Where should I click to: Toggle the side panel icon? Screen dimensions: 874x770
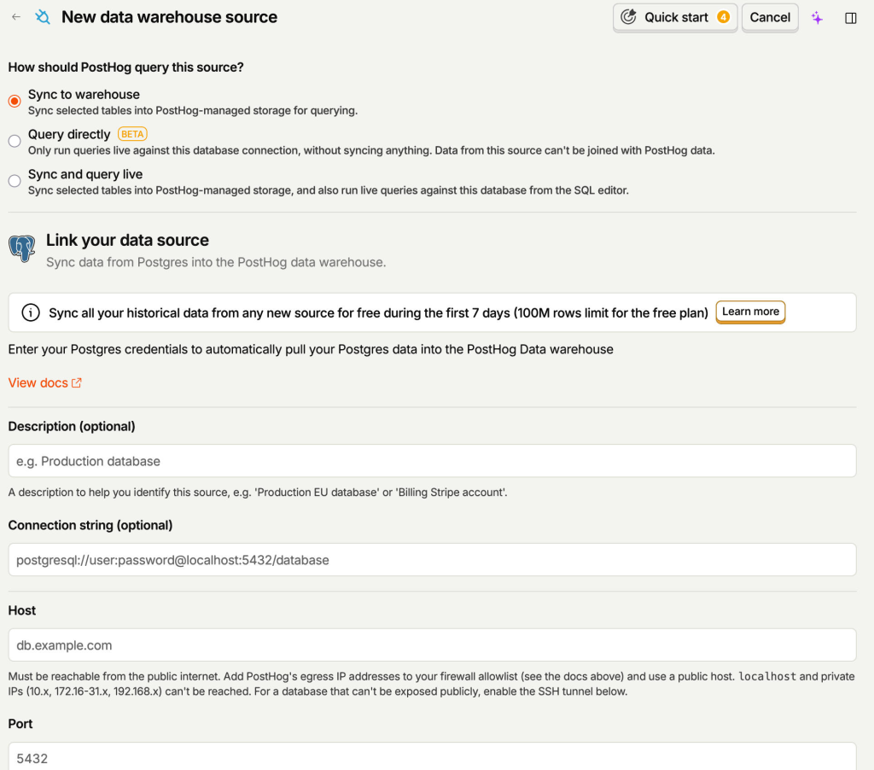(851, 18)
